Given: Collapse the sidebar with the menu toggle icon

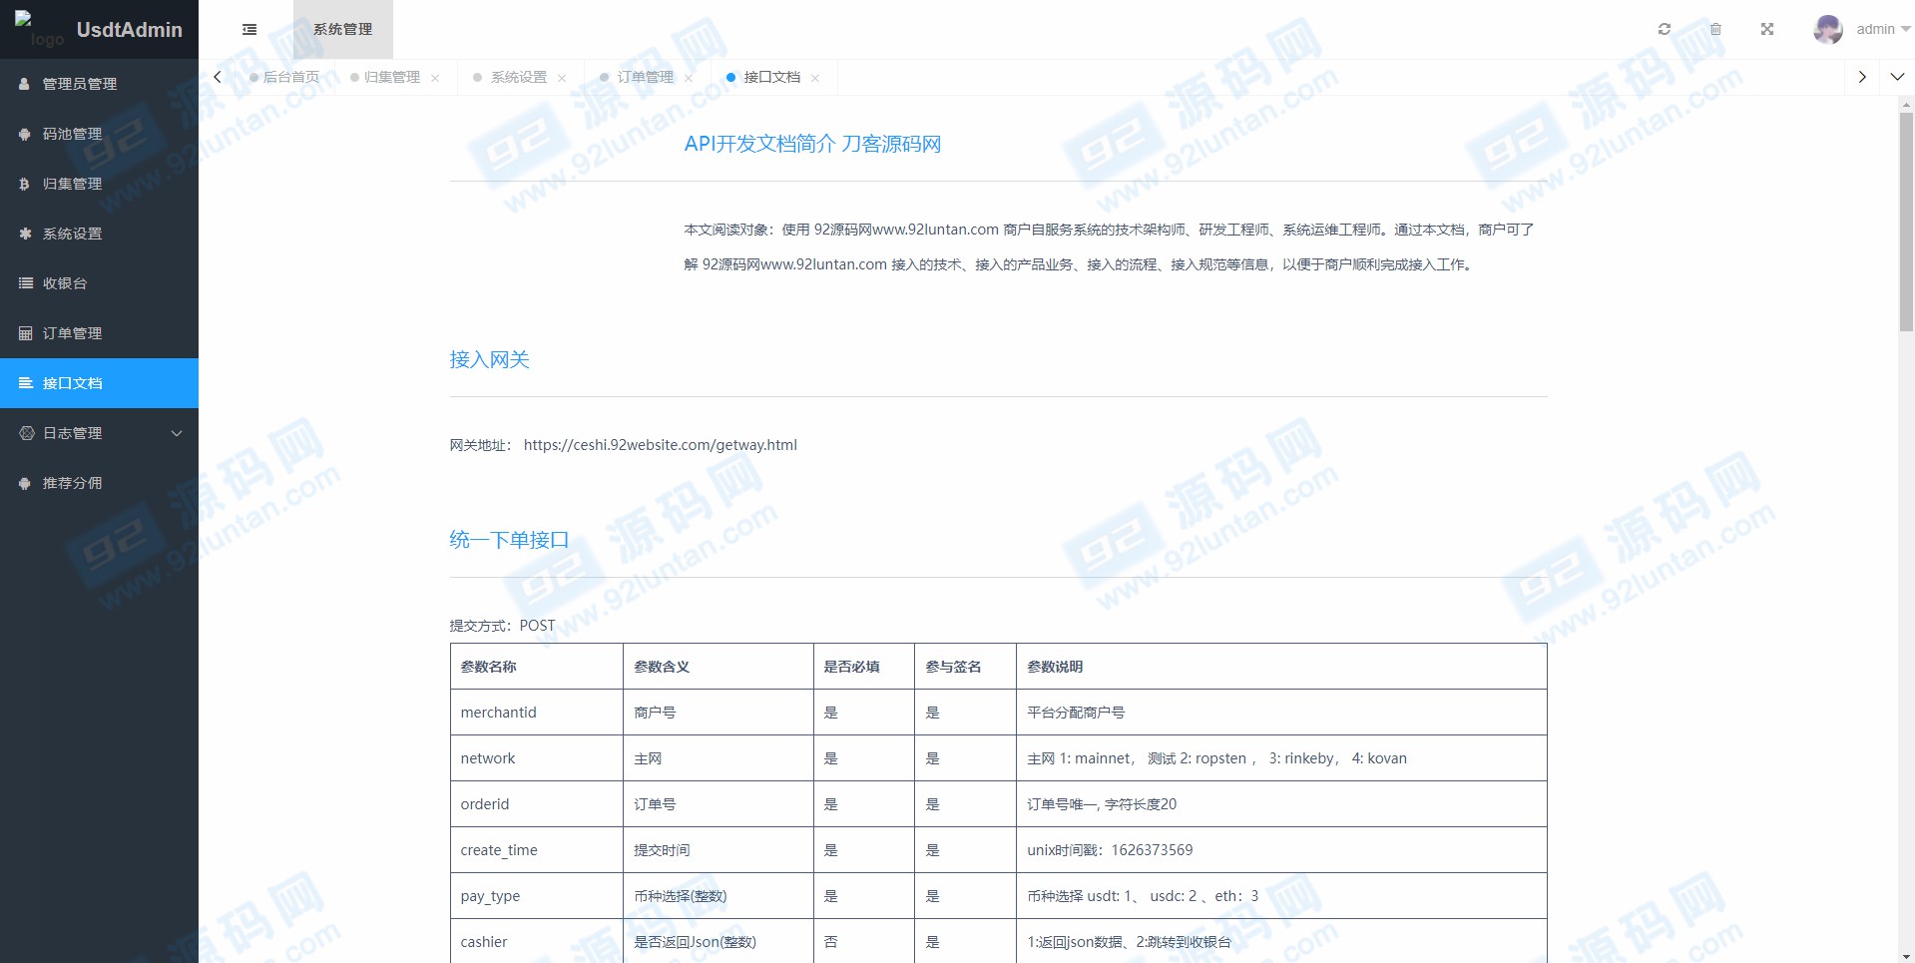Looking at the screenshot, I should [249, 29].
